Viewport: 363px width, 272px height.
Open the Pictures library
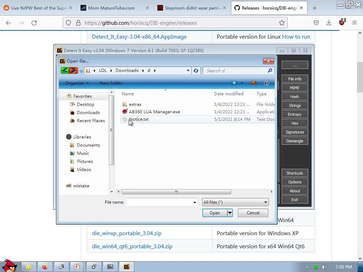(84, 161)
